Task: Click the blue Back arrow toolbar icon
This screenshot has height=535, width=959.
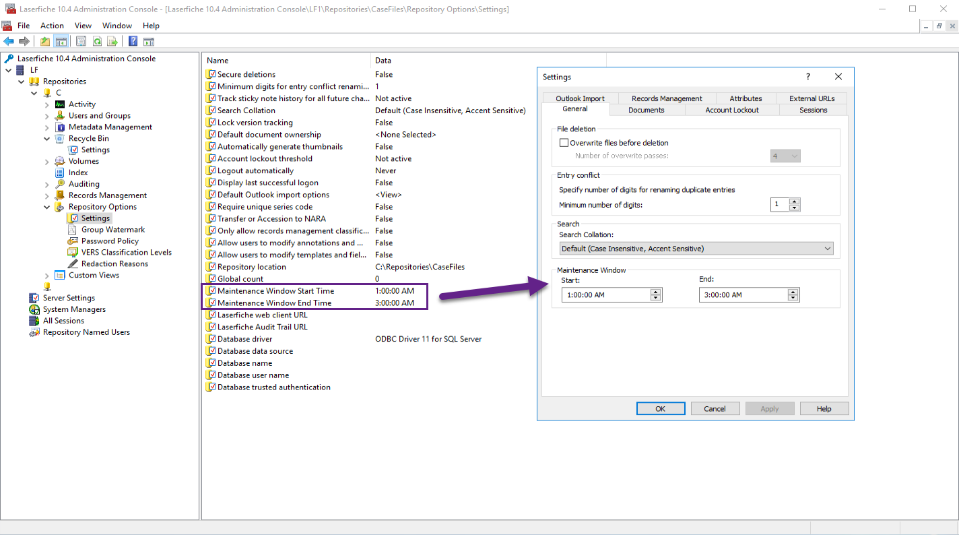Action: click(9, 42)
